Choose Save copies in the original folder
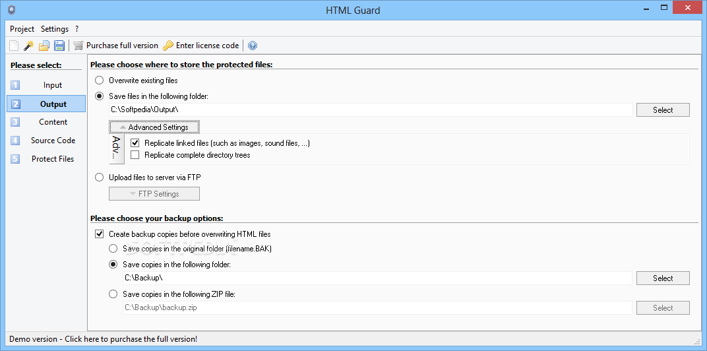 click(113, 249)
